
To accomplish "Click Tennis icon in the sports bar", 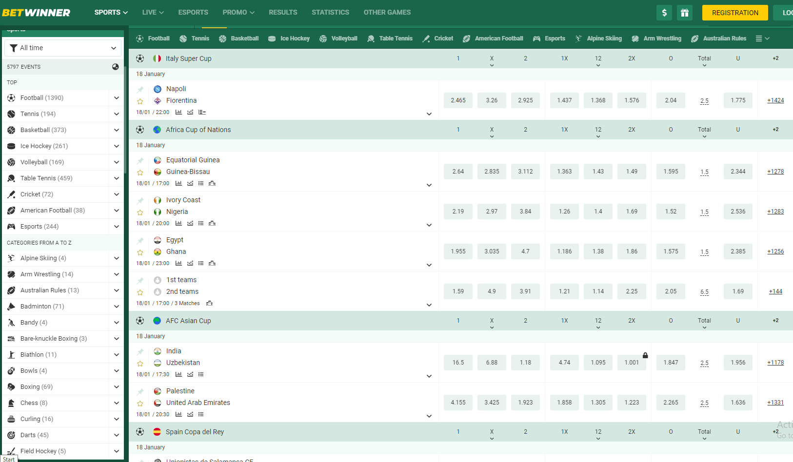I will (x=183, y=38).
